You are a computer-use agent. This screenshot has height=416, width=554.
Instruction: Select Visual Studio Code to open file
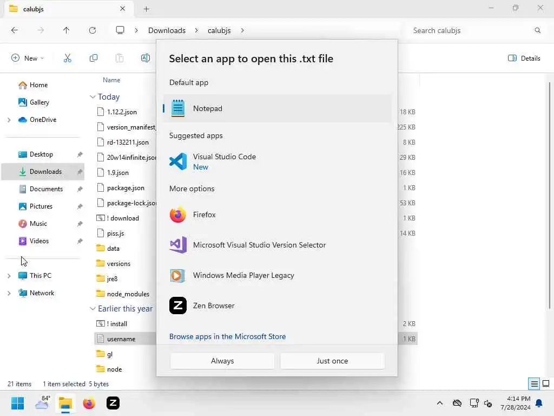(278, 161)
